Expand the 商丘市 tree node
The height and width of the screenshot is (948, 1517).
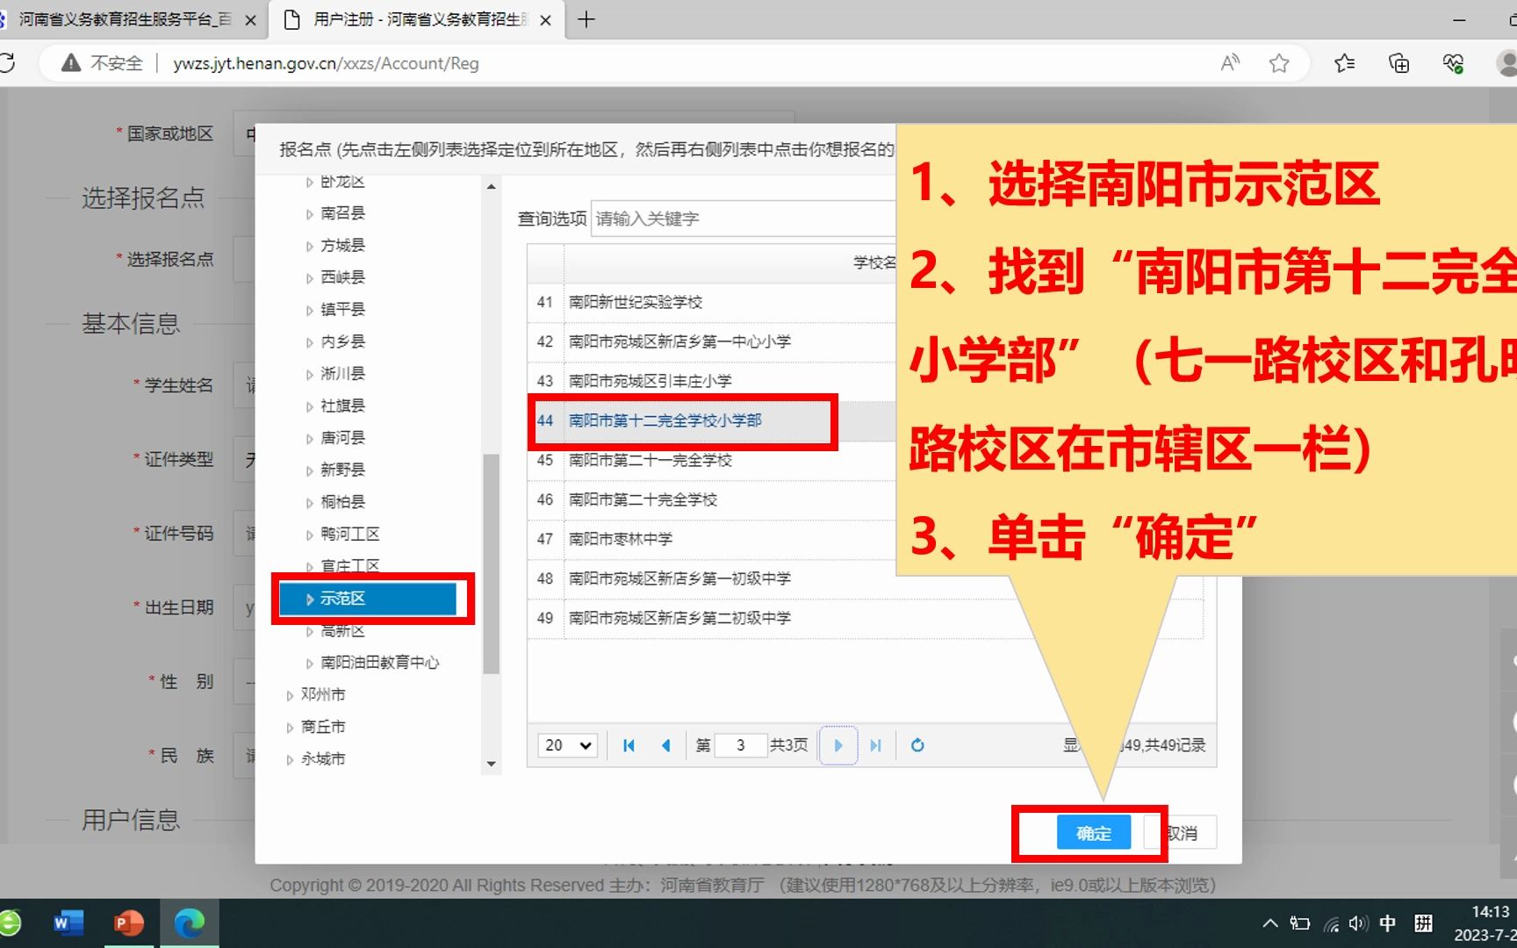(x=290, y=728)
